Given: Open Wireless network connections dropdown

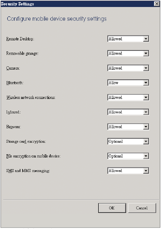Looking at the screenshot, I should tap(128, 97).
